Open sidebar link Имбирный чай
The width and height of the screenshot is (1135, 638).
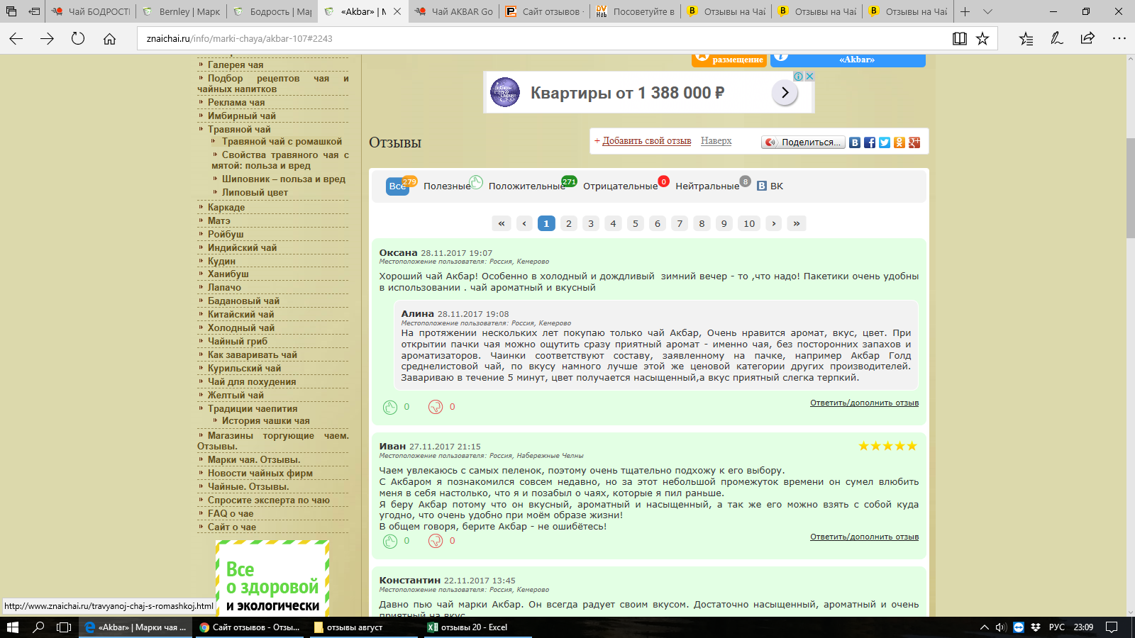click(242, 116)
